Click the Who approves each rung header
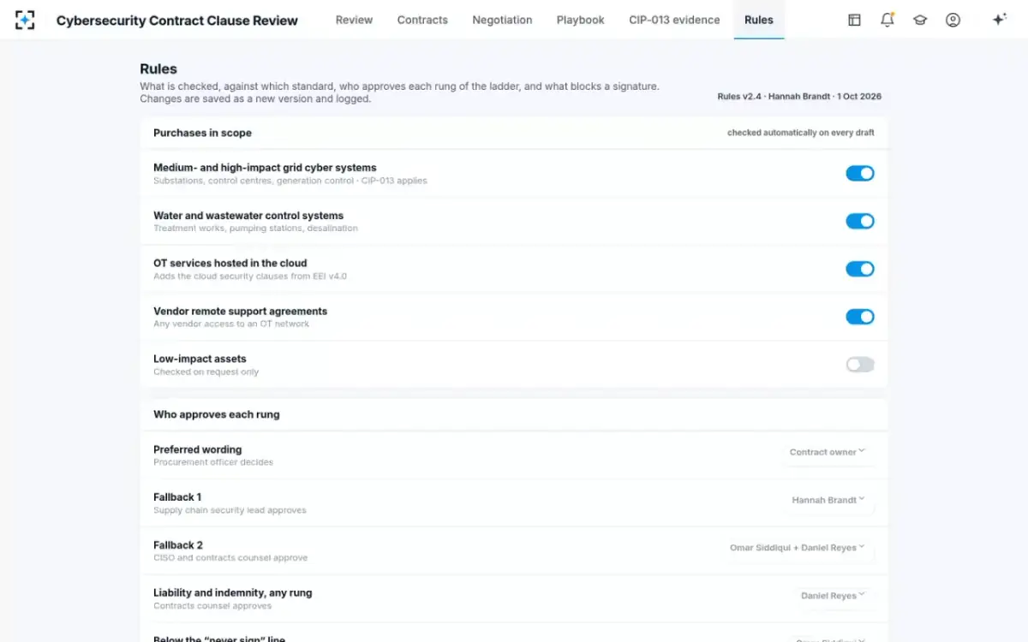The width and height of the screenshot is (1028, 642). coord(217,414)
